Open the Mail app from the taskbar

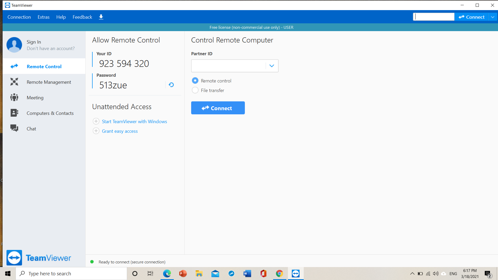215,274
